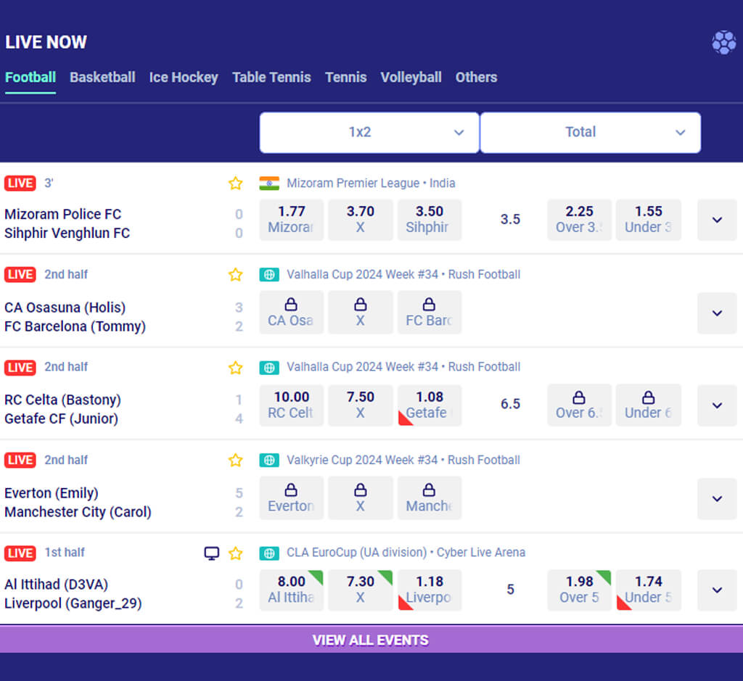The width and height of the screenshot is (743, 681).
Task: Click View All Events button
Action: [x=371, y=640]
